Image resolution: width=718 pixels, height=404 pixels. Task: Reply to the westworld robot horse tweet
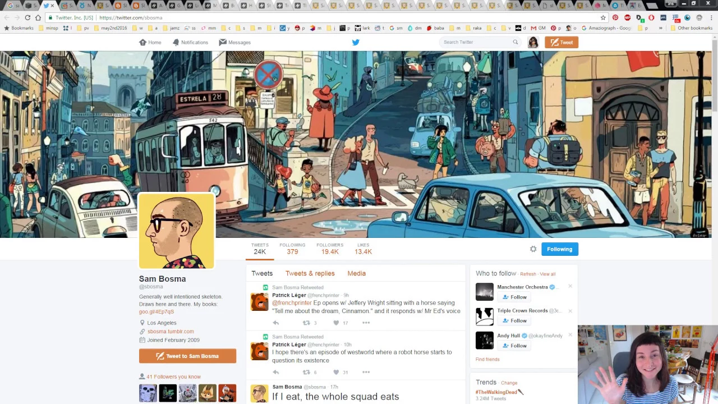tap(275, 372)
